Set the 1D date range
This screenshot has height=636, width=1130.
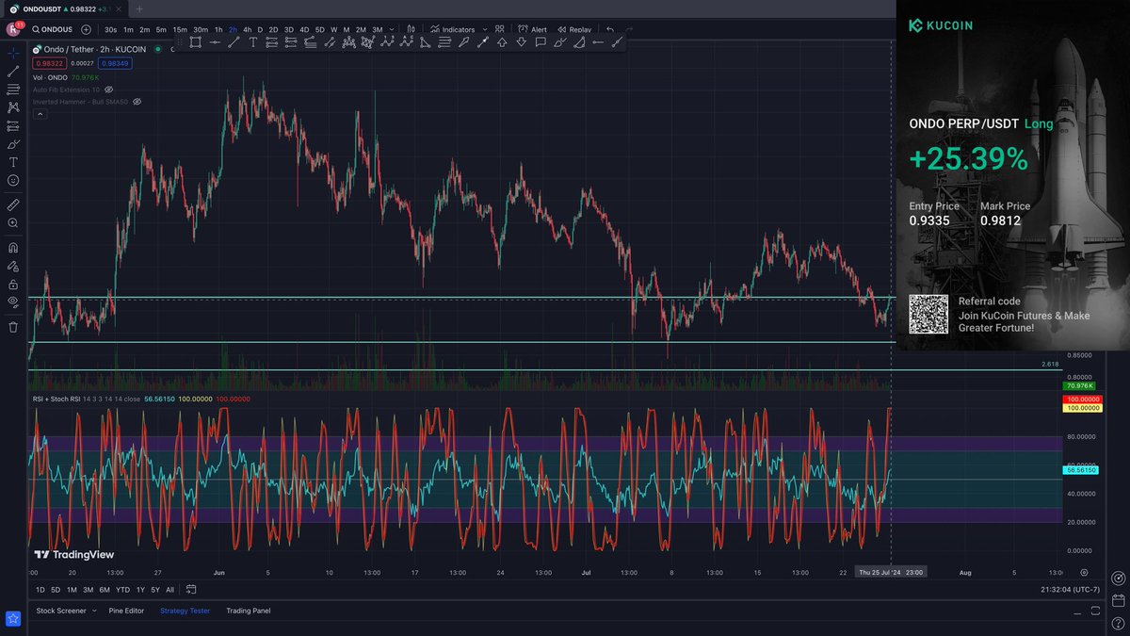pyautogui.click(x=40, y=589)
